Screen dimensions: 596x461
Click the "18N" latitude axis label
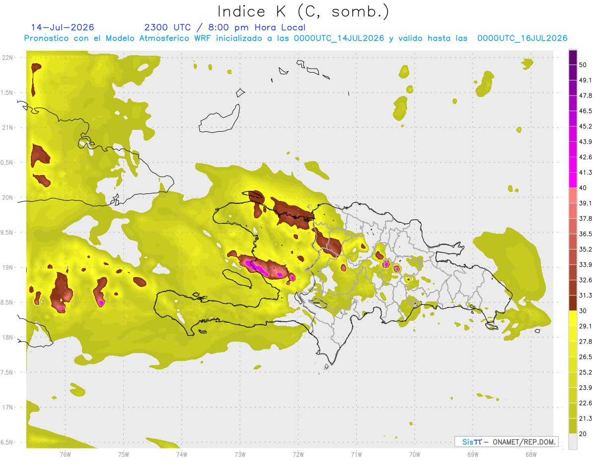(x=7, y=337)
